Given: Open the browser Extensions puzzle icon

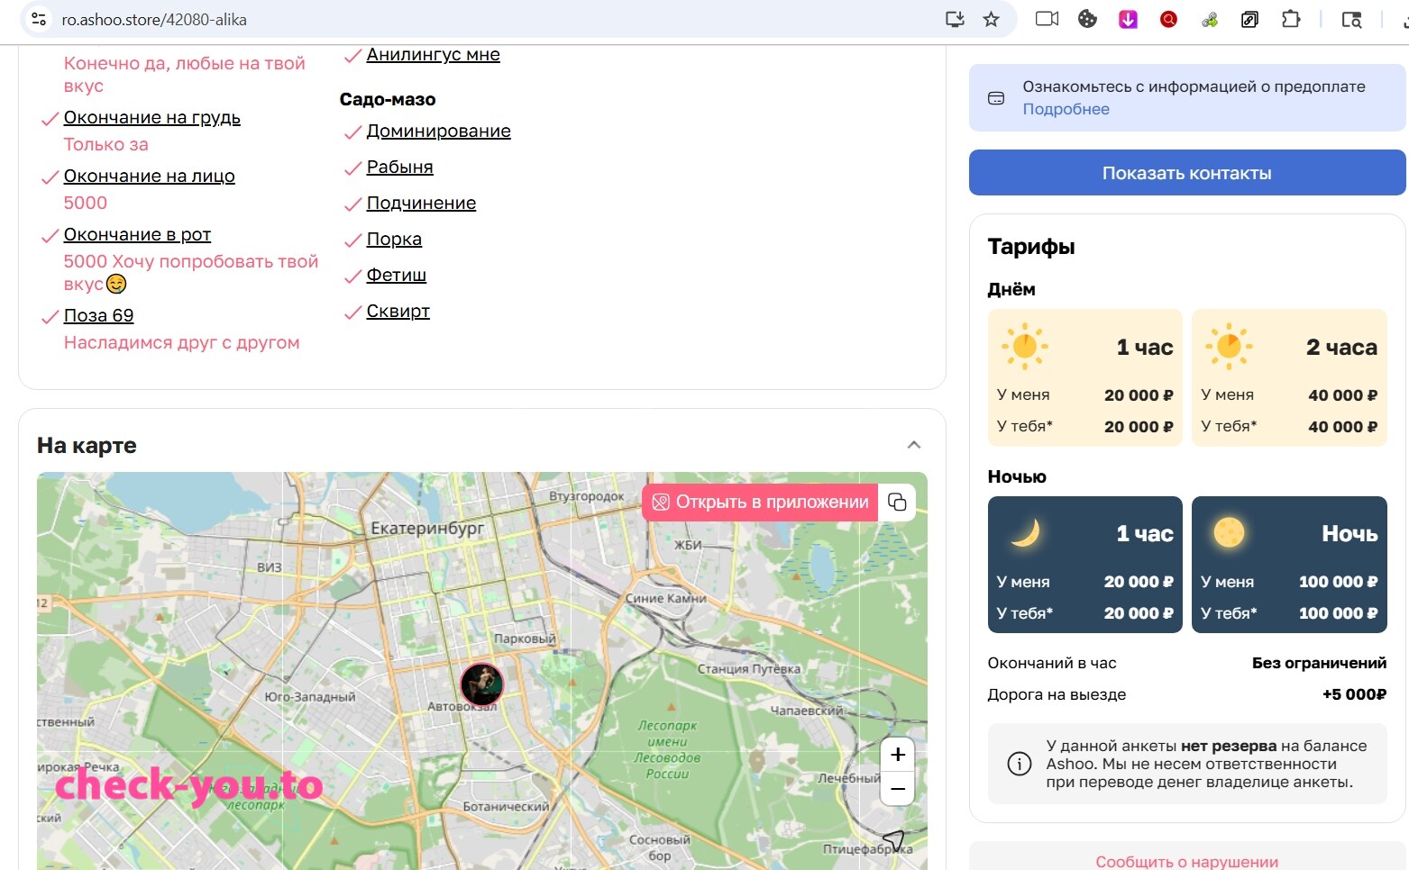Looking at the screenshot, I should 1291,19.
